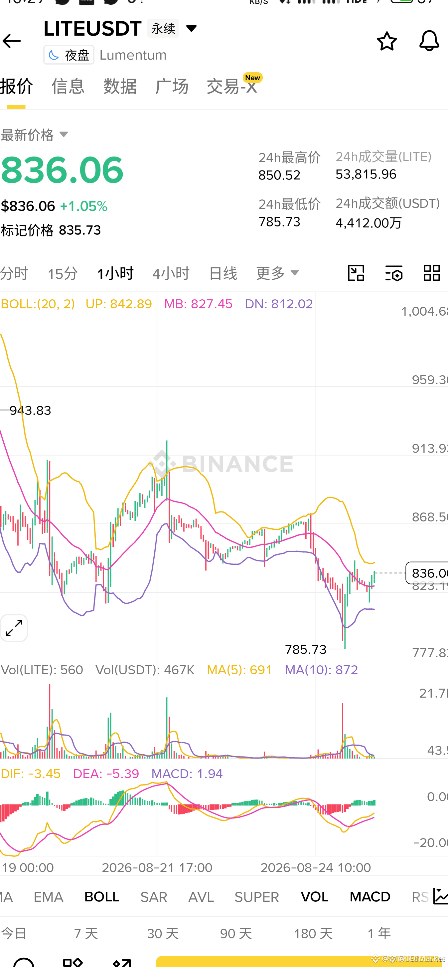448x967 pixels.
Task: Tap 24h最高价 value 850.52
Action: point(279,175)
